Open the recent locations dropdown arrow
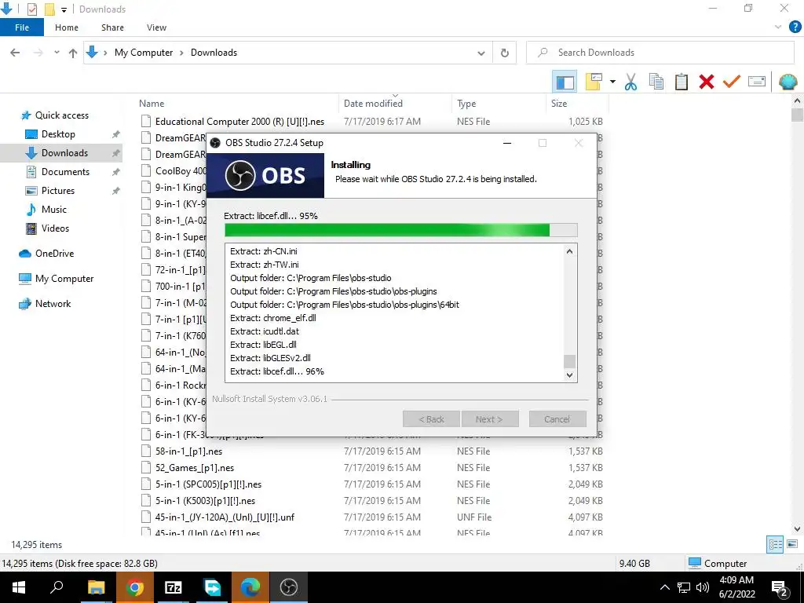The height and width of the screenshot is (603, 804). [x=57, y=53]
